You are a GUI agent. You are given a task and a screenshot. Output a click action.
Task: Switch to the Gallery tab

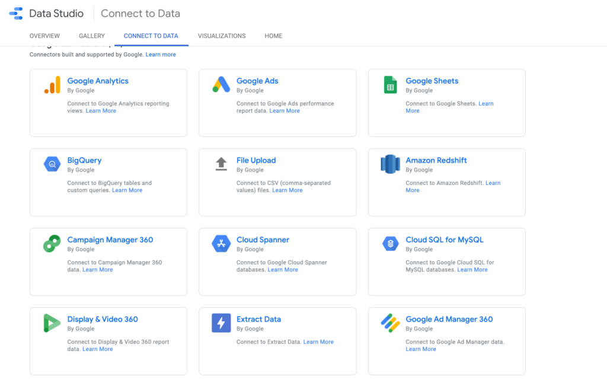pyautogui.click(x=92, y=36)
